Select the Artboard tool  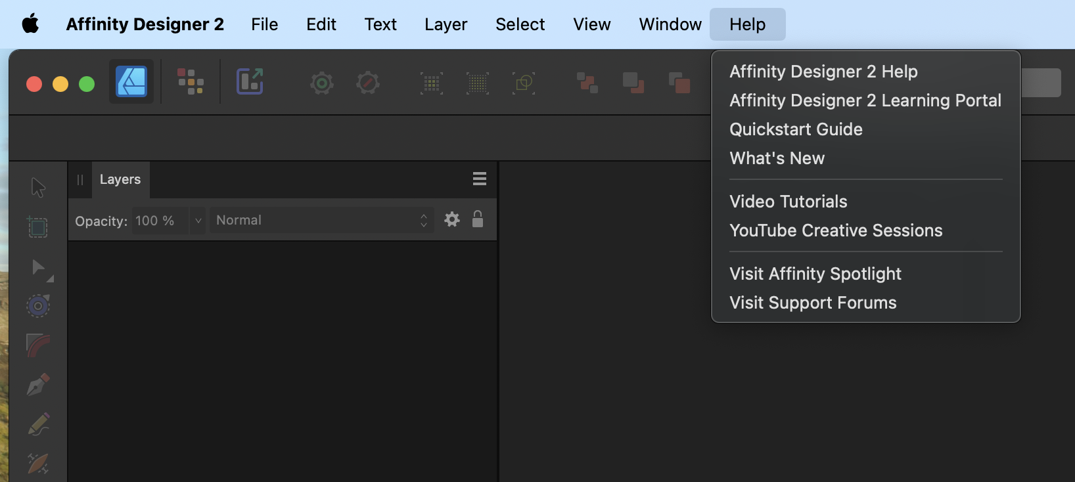click(38, 227)
